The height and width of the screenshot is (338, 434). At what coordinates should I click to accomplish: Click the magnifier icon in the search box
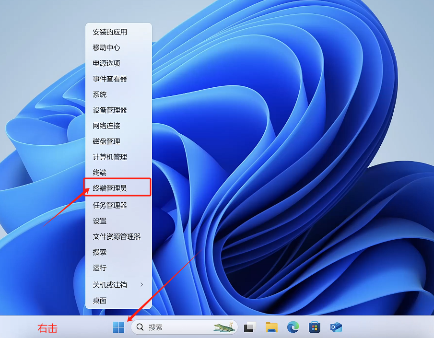tap(140, 326)
